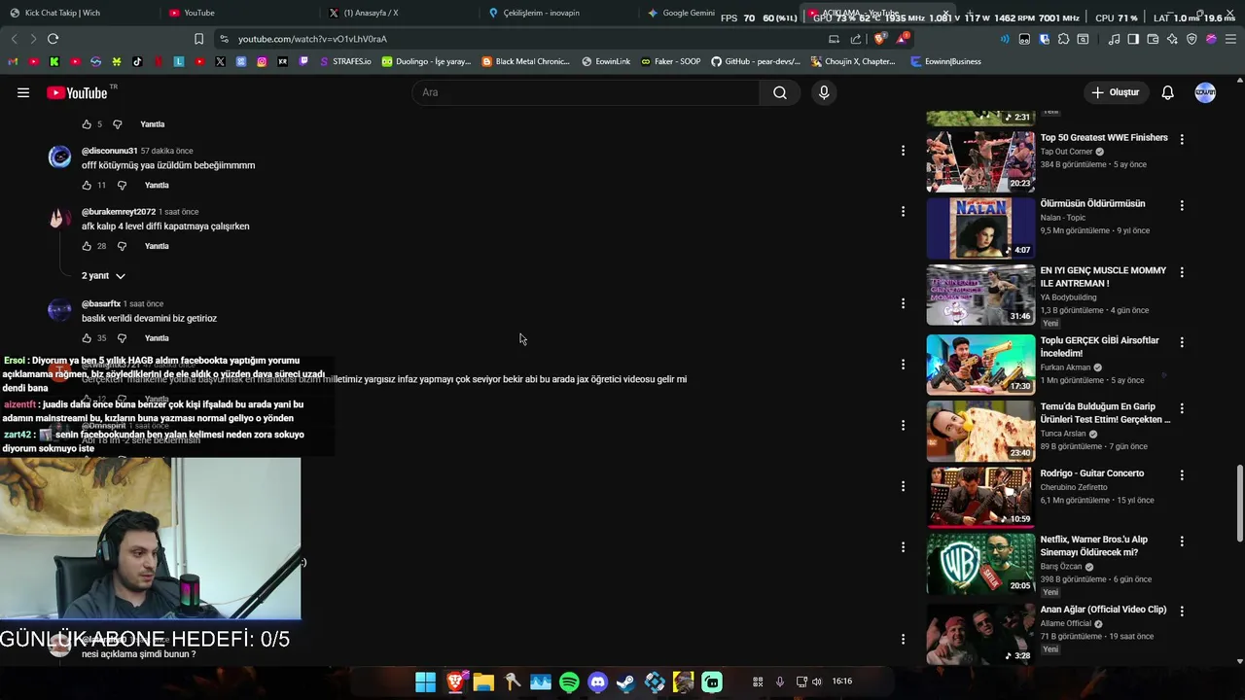Dislike the comment by @basarftx

[122, 338]
